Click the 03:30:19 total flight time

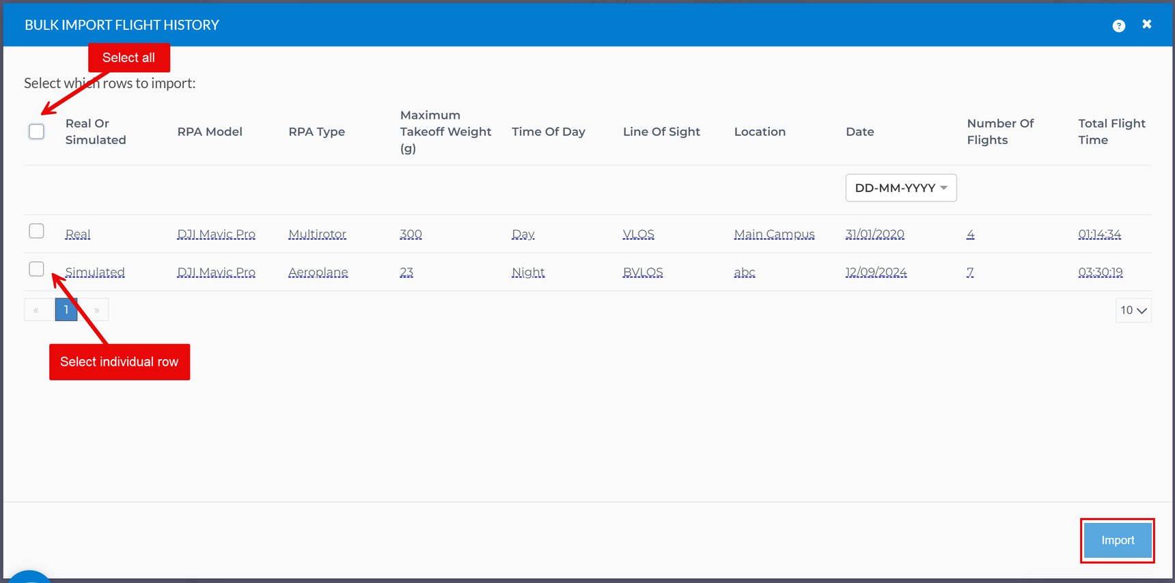click(1100, 272)
